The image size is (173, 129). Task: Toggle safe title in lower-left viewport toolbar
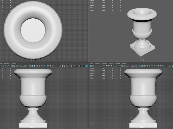[x=26, y=66]
